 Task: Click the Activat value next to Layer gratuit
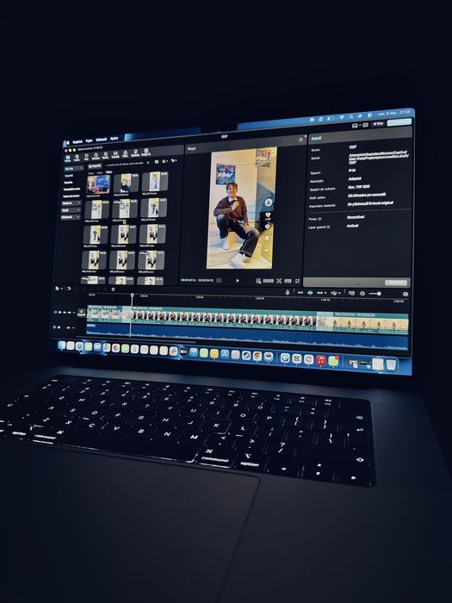click(353, 226)
